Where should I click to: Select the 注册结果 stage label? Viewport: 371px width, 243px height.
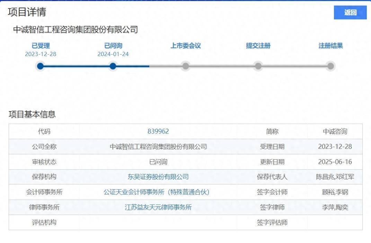(x=330, y=45)
